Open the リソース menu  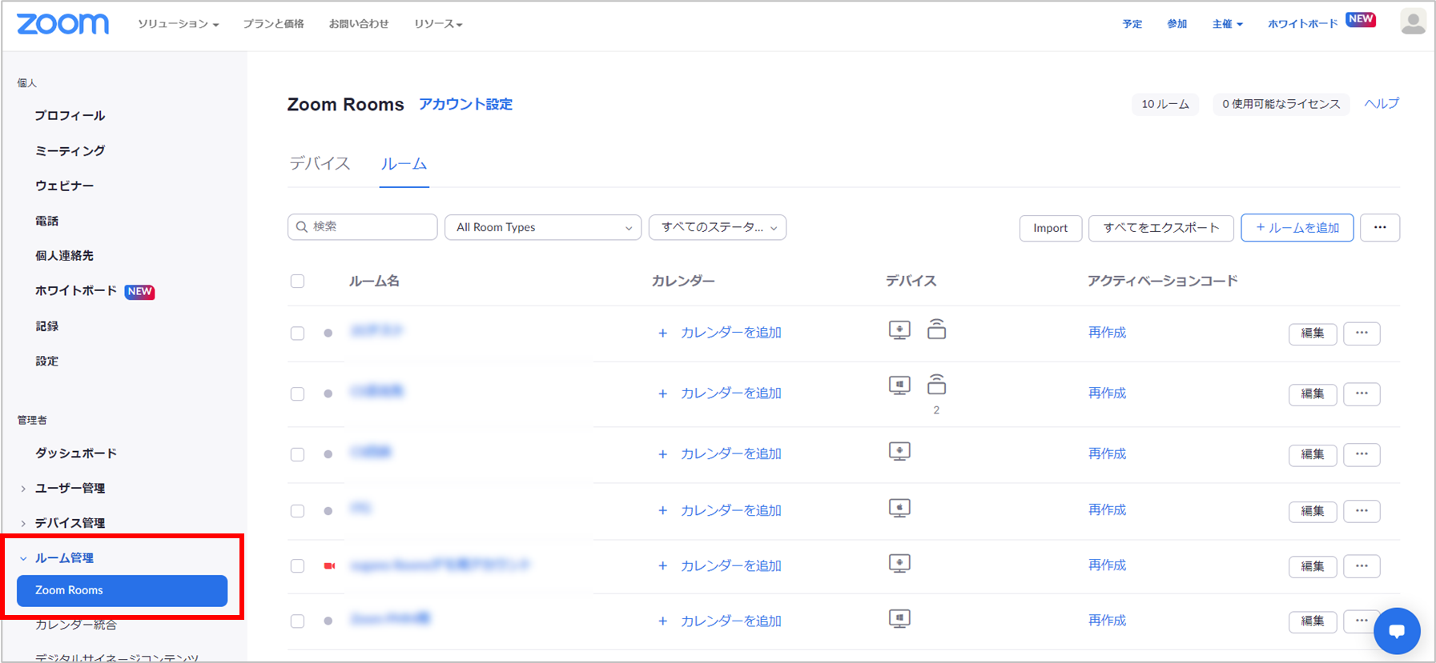pyautogui.click(x=438, y=24)
